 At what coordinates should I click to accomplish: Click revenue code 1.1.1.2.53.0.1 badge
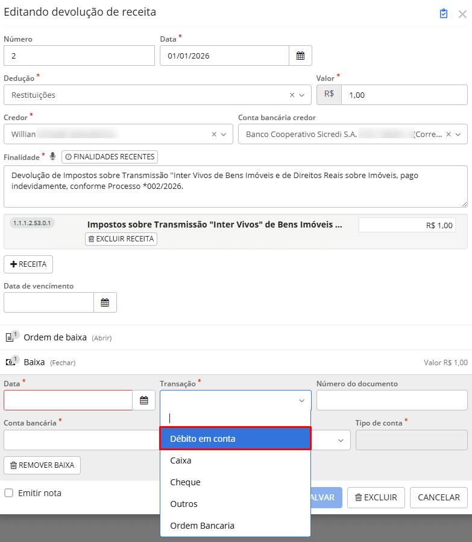(x=32, y=223)
